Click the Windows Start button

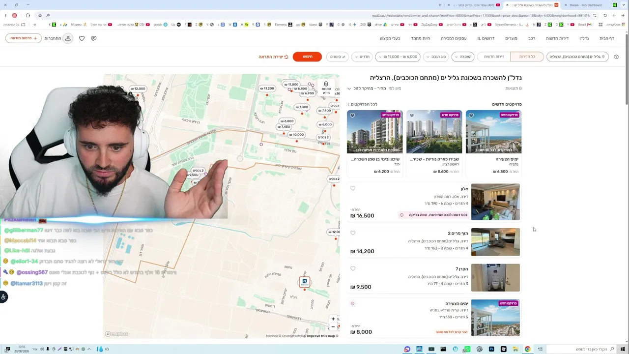tap(624, 349)
